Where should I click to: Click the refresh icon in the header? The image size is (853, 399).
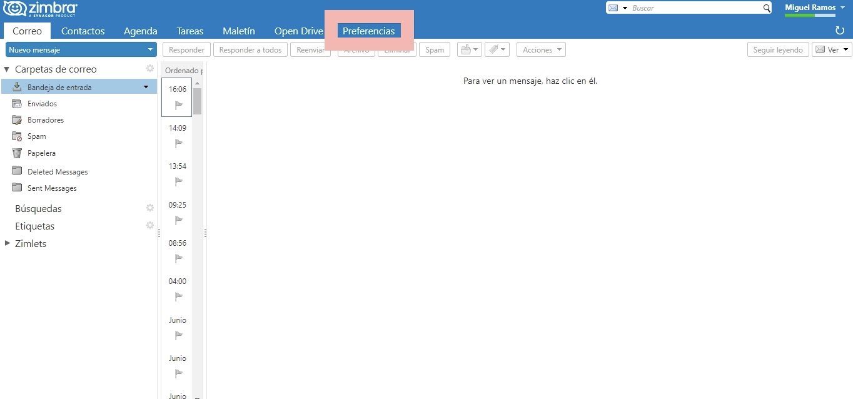839,31
